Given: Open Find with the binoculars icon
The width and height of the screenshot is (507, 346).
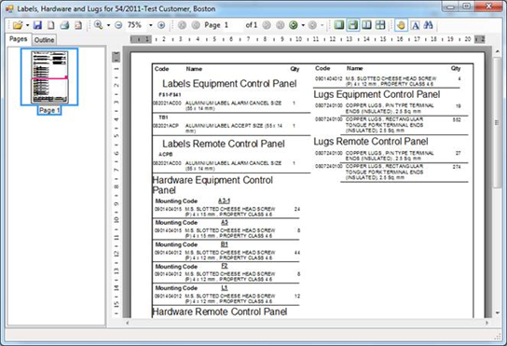Looking at the screenshot, I should point(429,25).
